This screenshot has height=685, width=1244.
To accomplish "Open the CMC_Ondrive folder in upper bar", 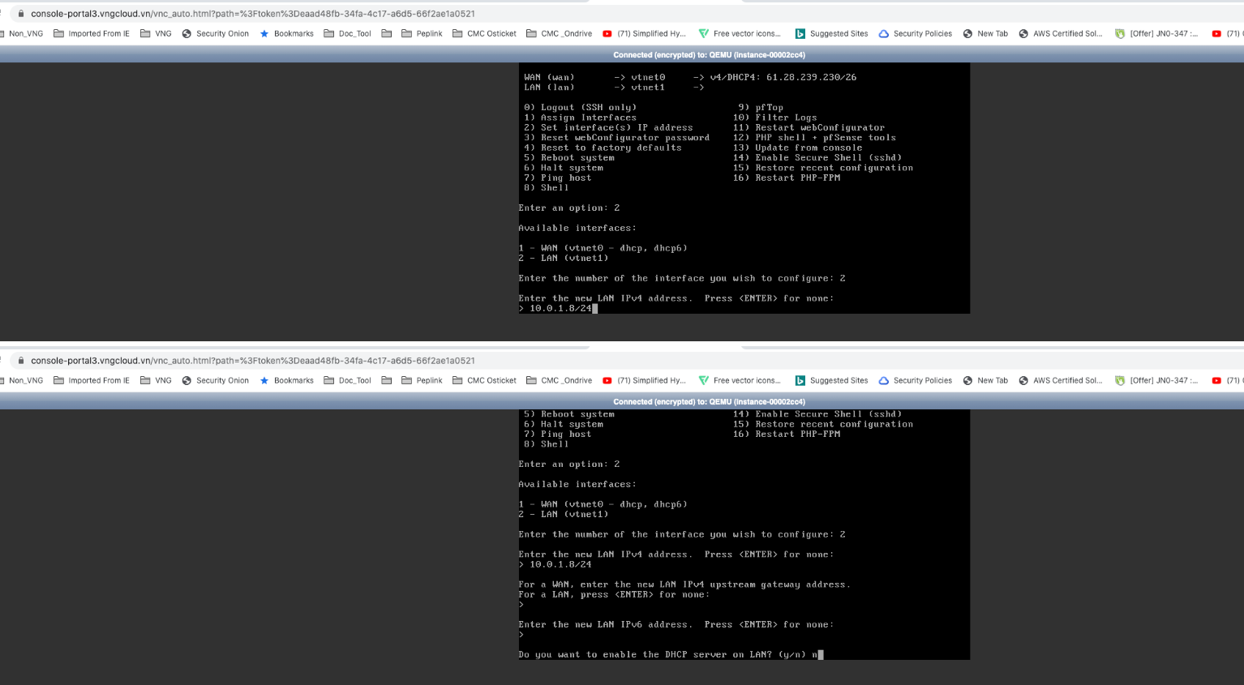I will click(559, 34).
